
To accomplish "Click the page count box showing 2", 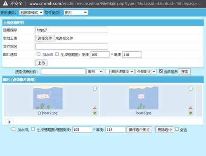I will point(9,122).
